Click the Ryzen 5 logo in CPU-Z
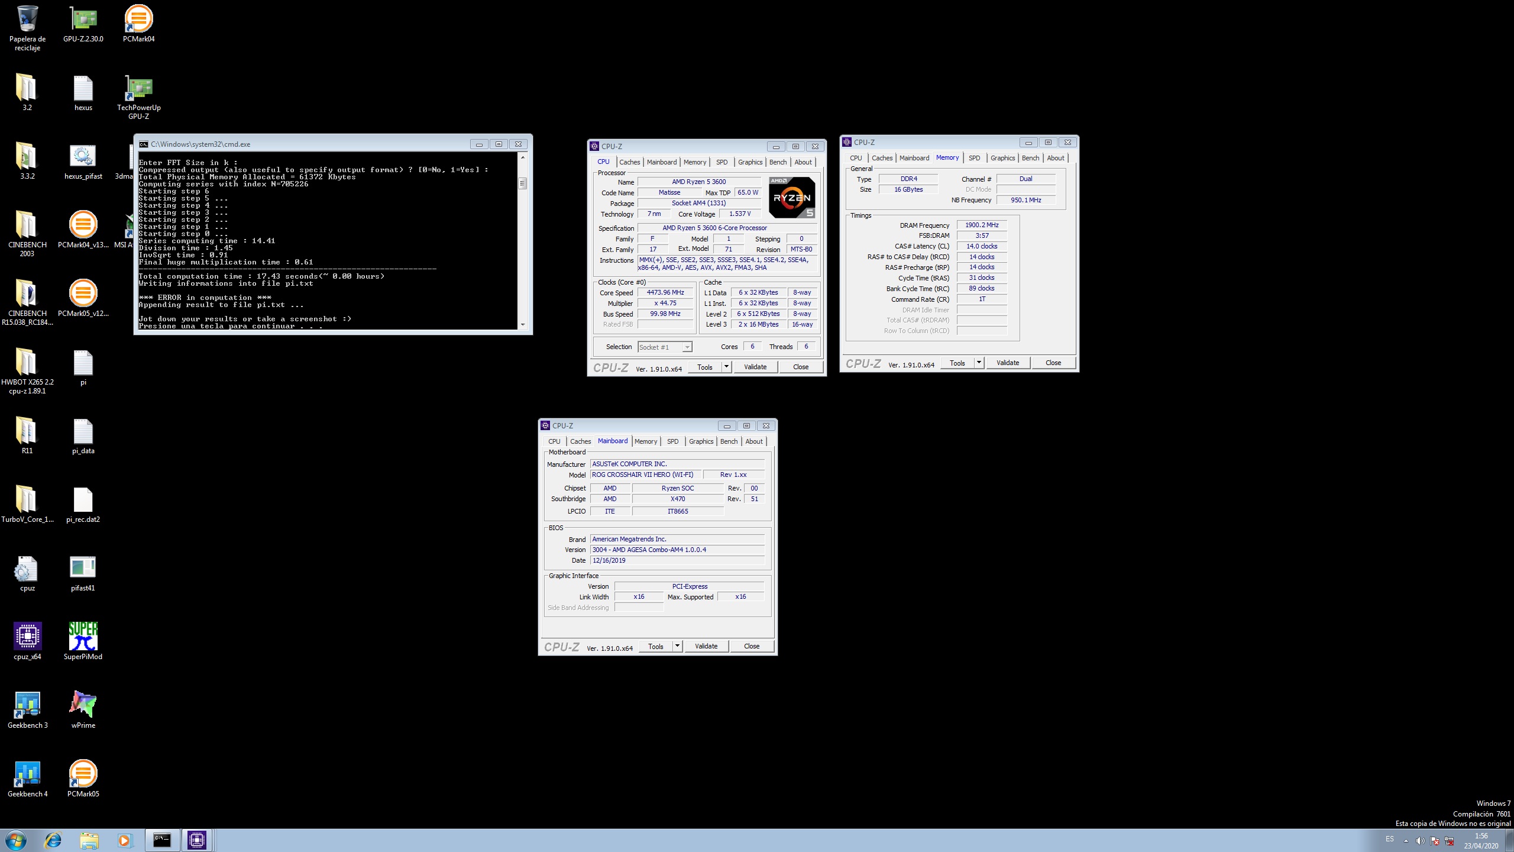Viewport: 1514px width, 852px height. [x=792, y=197]
